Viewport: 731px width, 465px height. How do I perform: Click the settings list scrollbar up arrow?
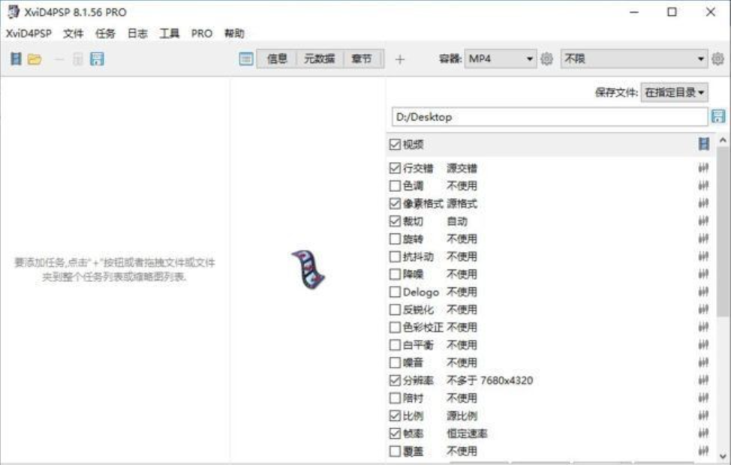tap(723, 139)
